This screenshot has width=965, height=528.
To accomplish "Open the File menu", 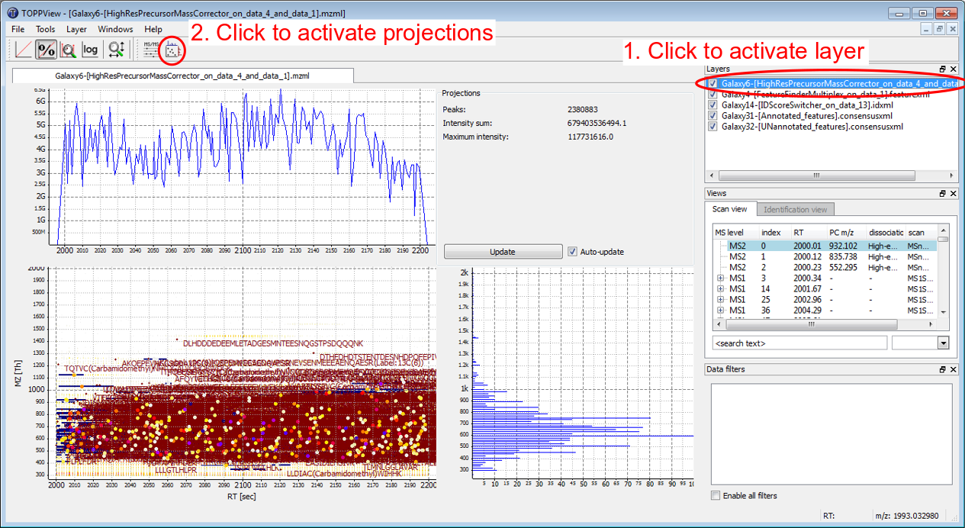I will pyautogui.click(x=18, y=29).
